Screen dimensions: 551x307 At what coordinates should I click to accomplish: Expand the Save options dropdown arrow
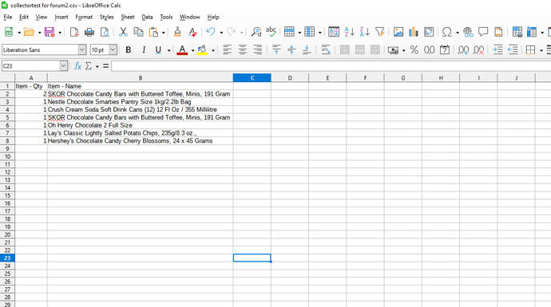click(59, 33)
